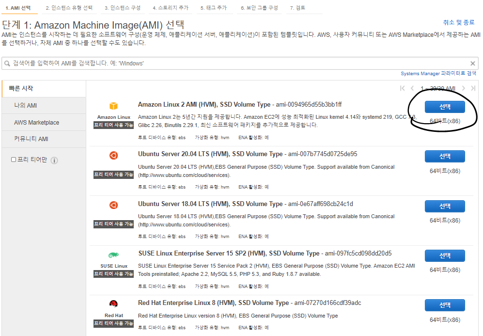Screen dimensions: 483x336
Task: Click 선택 for Ubuntu Server 20.04 LTS
Action: click(445, 157)
